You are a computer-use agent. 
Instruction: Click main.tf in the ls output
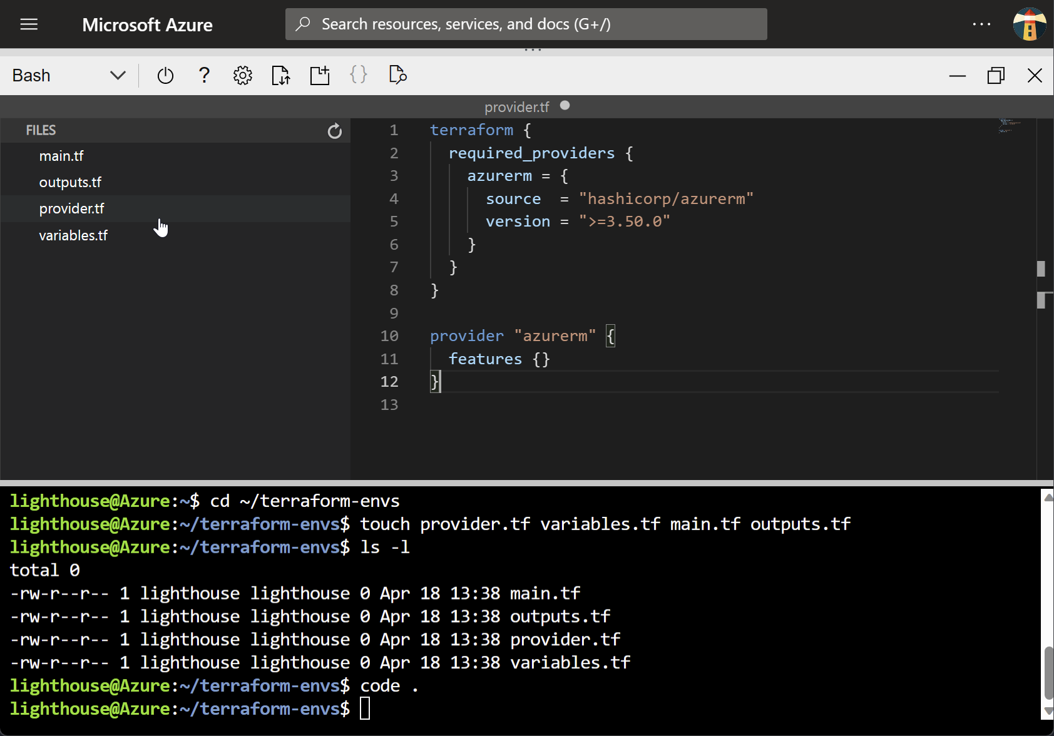pyautogui.click(x=545, y=593)
